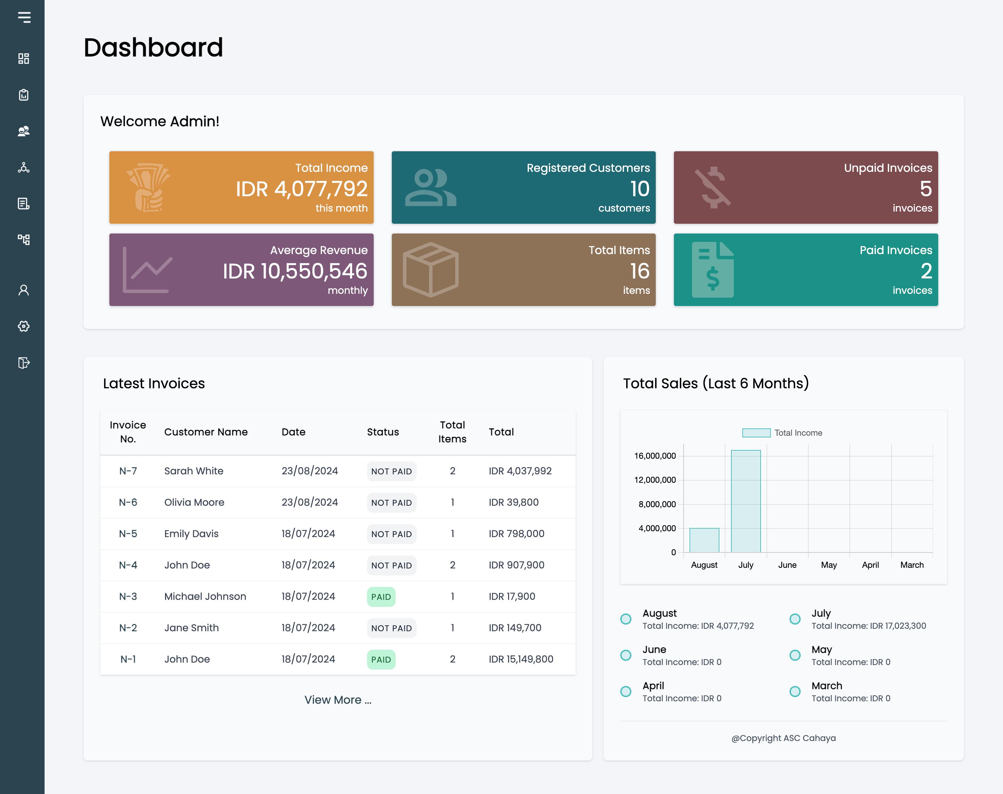Click NOT PAID badge for Olivia Moore
This screenshot has width=1003, height=794.
pos(391,503)
